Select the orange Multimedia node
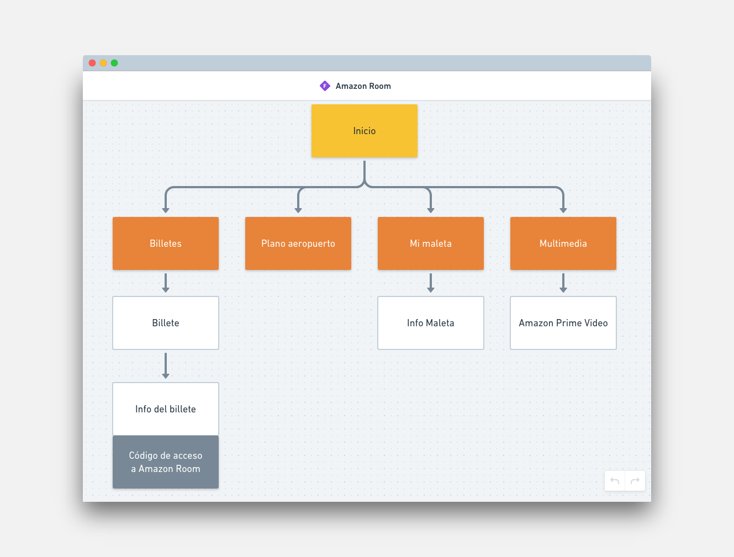The image size is (734, 557). coord(563,243)
